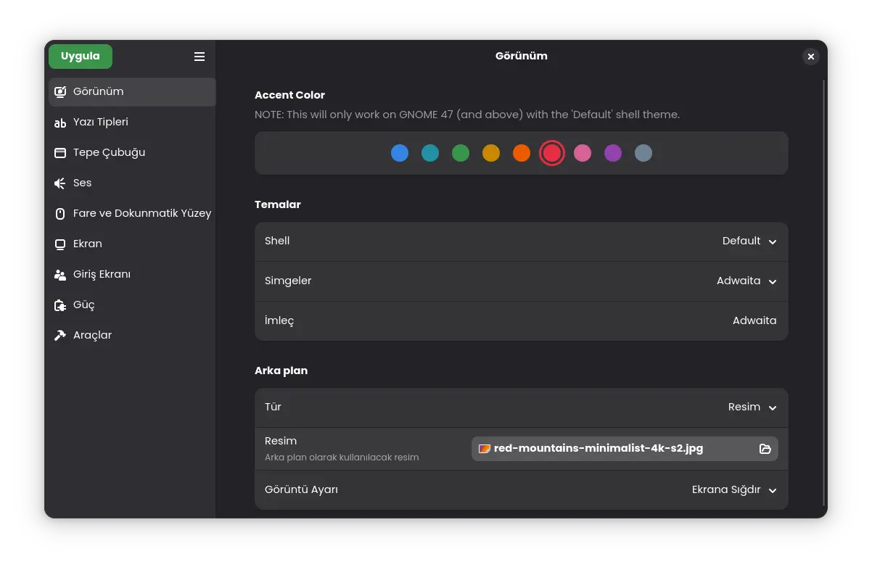Click the Tepe Çubuğu panel icon
This screenshot has width=872, height=567.
(x=60, y=153)
